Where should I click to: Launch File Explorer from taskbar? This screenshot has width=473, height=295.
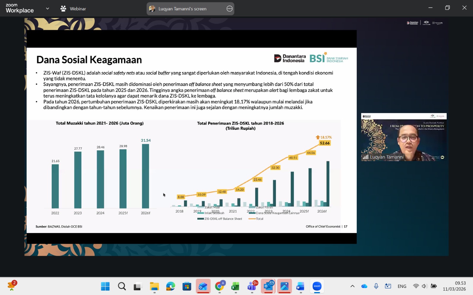[x=154, y=286]
